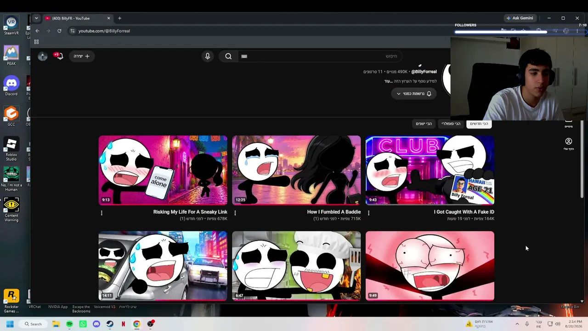Click the YouTube search input field

(x=320, y=56)
